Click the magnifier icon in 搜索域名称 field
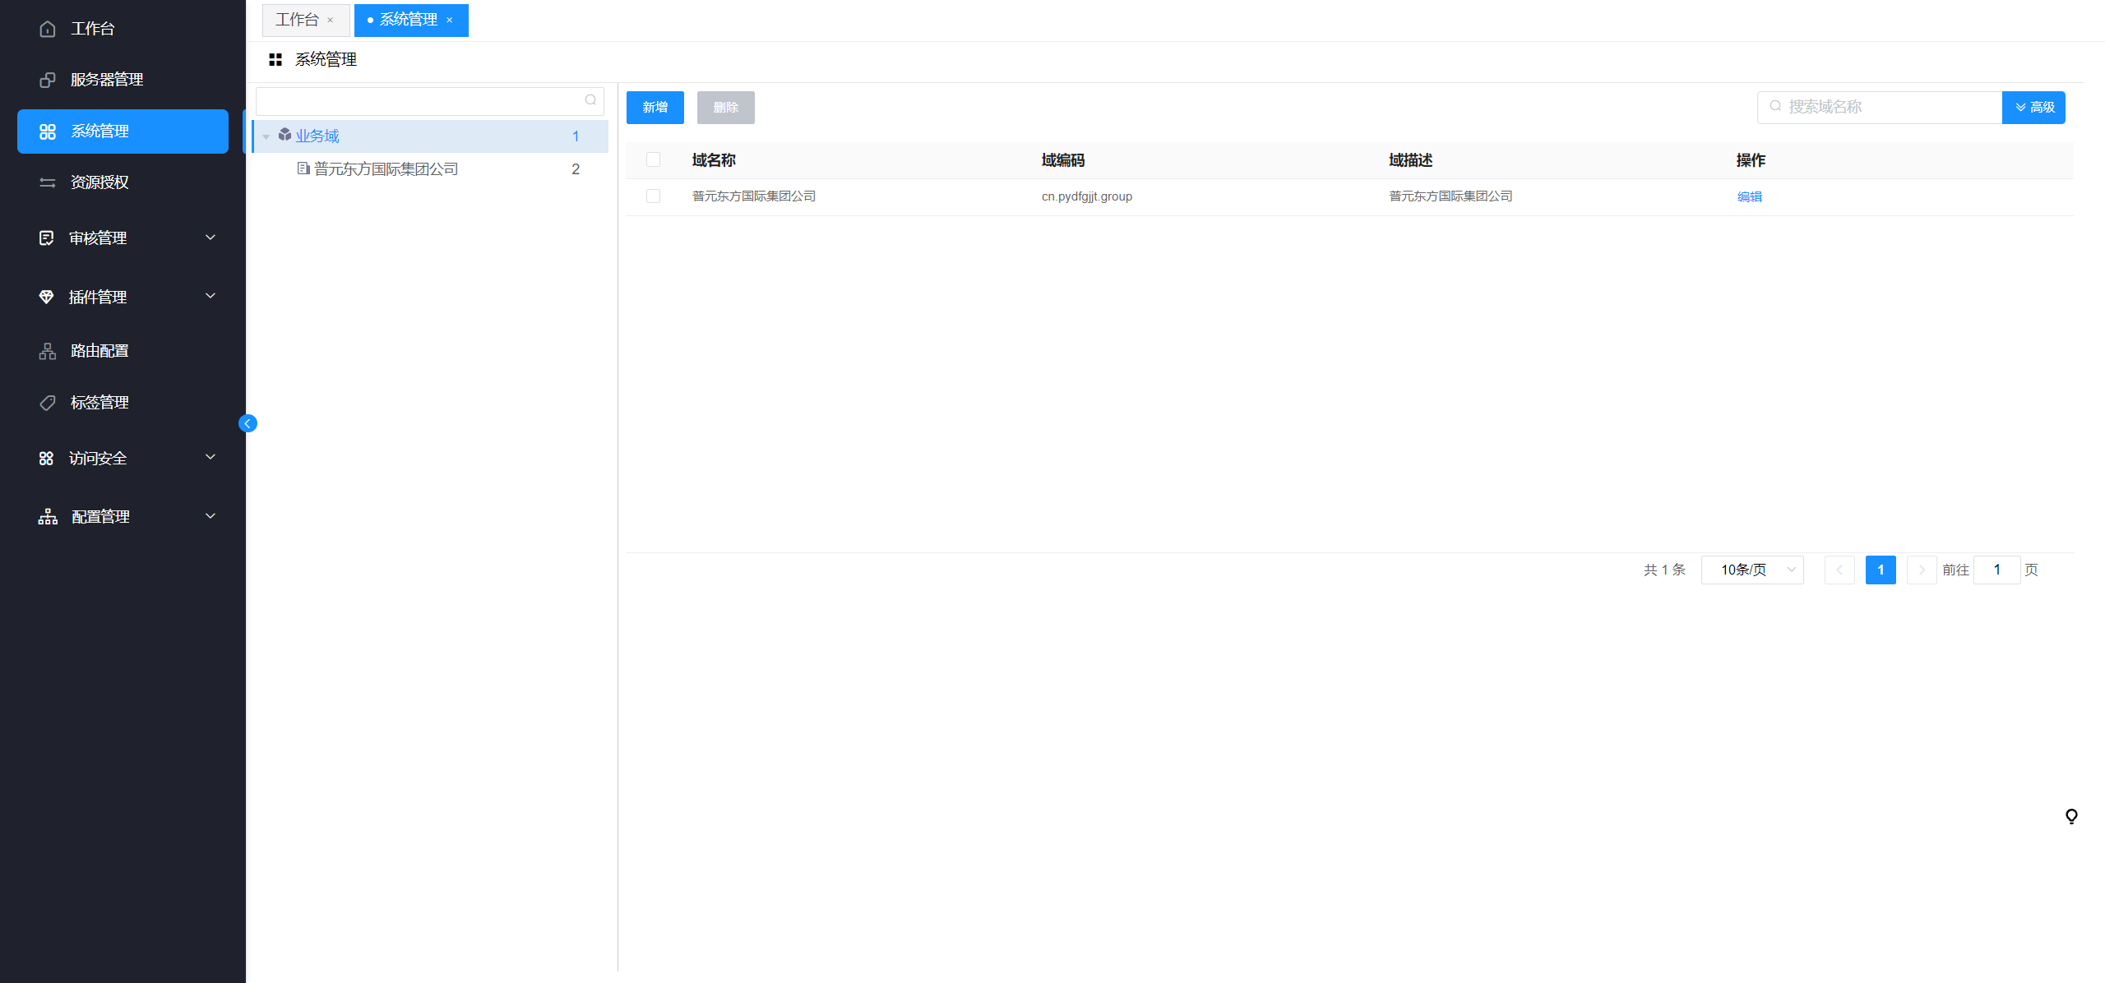Image resolution: width=2105 pixels, height=983 pixels. tap(1775, 106)
